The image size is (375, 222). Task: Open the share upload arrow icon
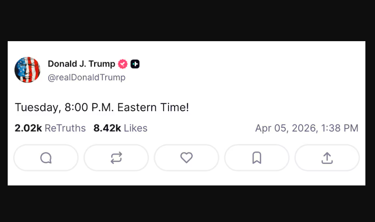point(327,158)
